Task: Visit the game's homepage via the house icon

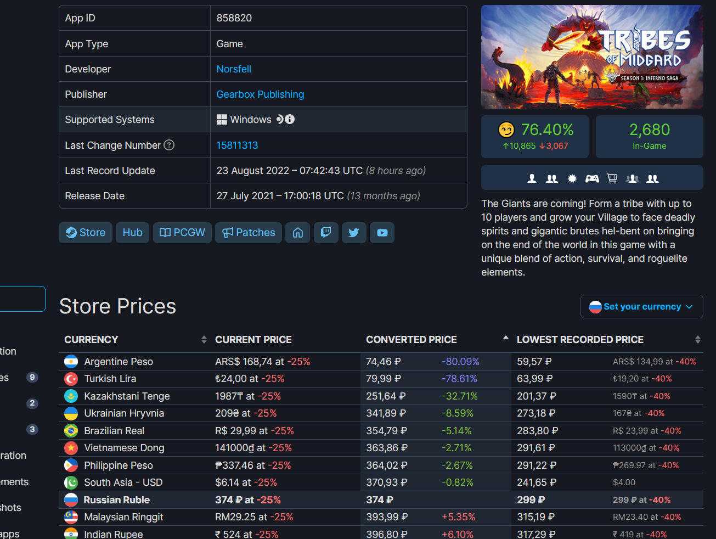Action: click(x=298, y=233)
